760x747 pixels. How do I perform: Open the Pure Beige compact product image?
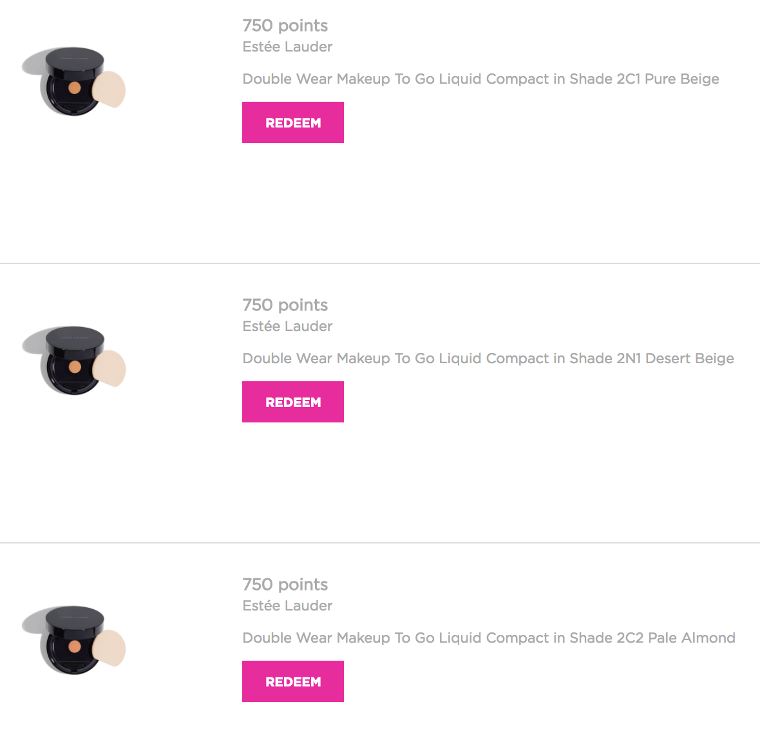[73, 81]
